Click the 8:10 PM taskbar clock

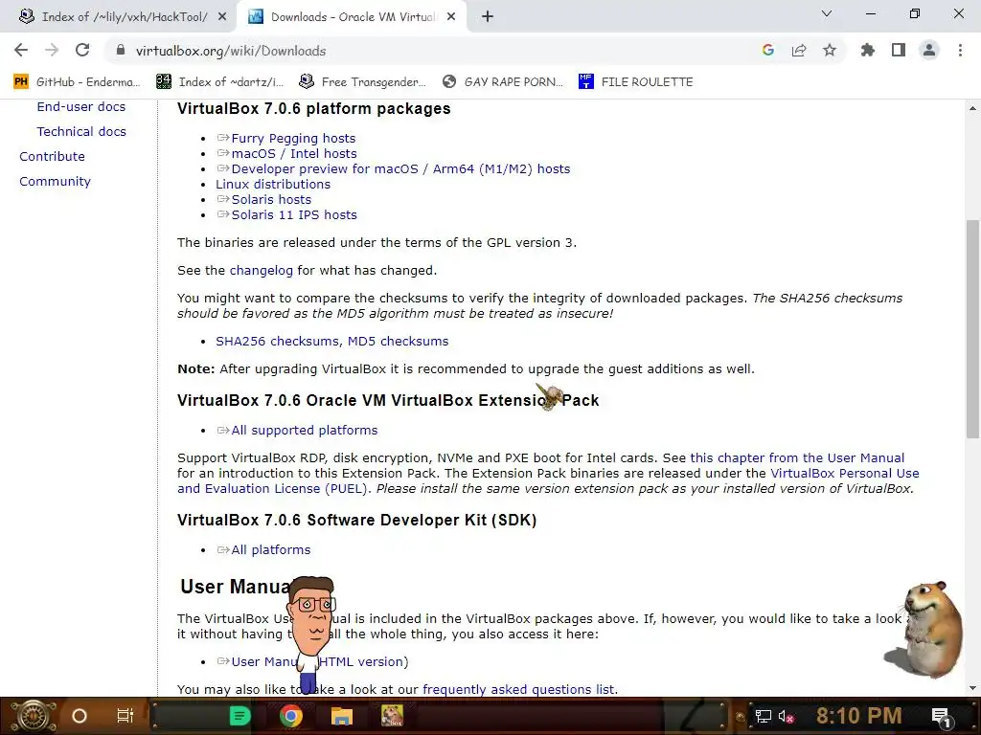pyautogui.click(x=858, y=716)
